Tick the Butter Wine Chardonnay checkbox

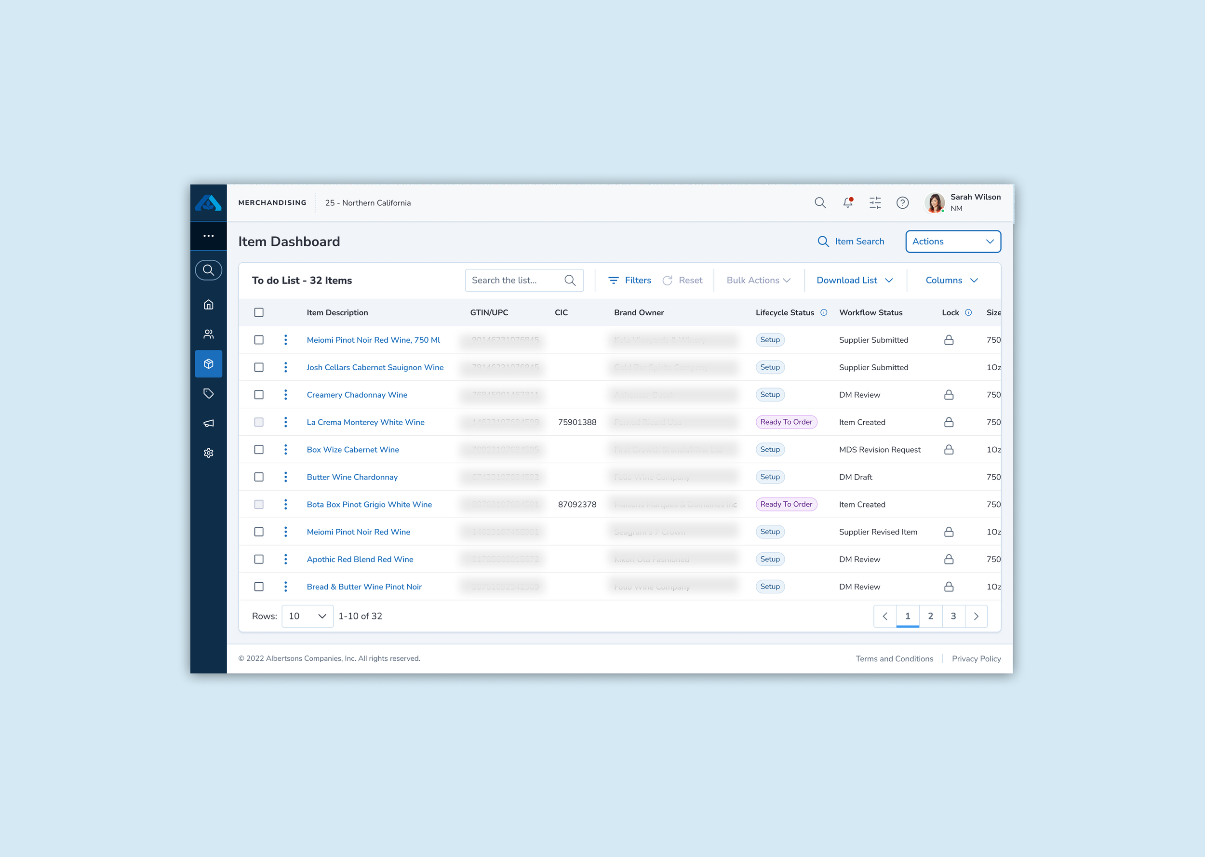point(258,477)
